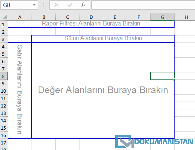Select column E header

click(x=115, y=17)
